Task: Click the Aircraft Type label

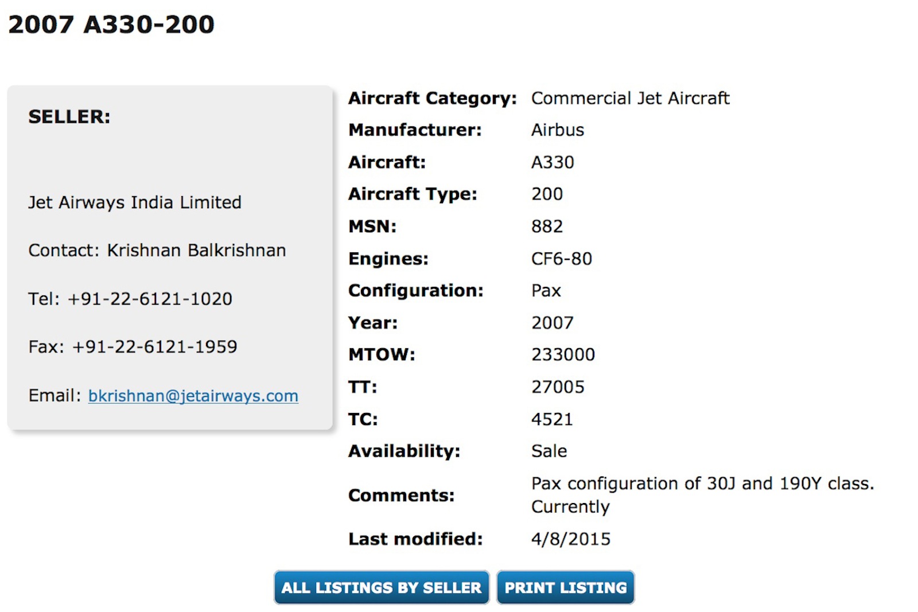Action: (x=413, y=194)
